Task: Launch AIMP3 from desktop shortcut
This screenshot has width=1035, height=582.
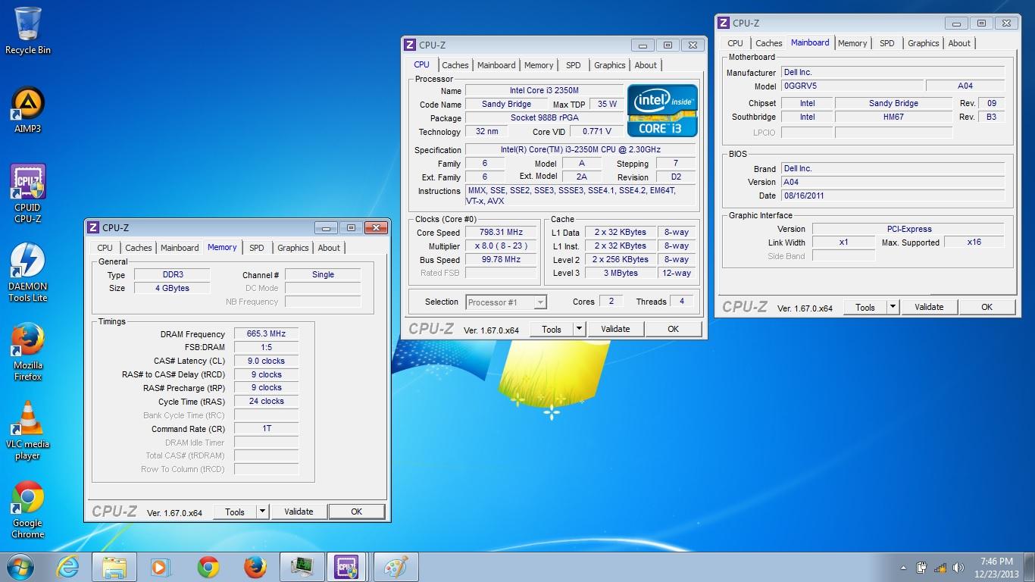Action: 28,110
